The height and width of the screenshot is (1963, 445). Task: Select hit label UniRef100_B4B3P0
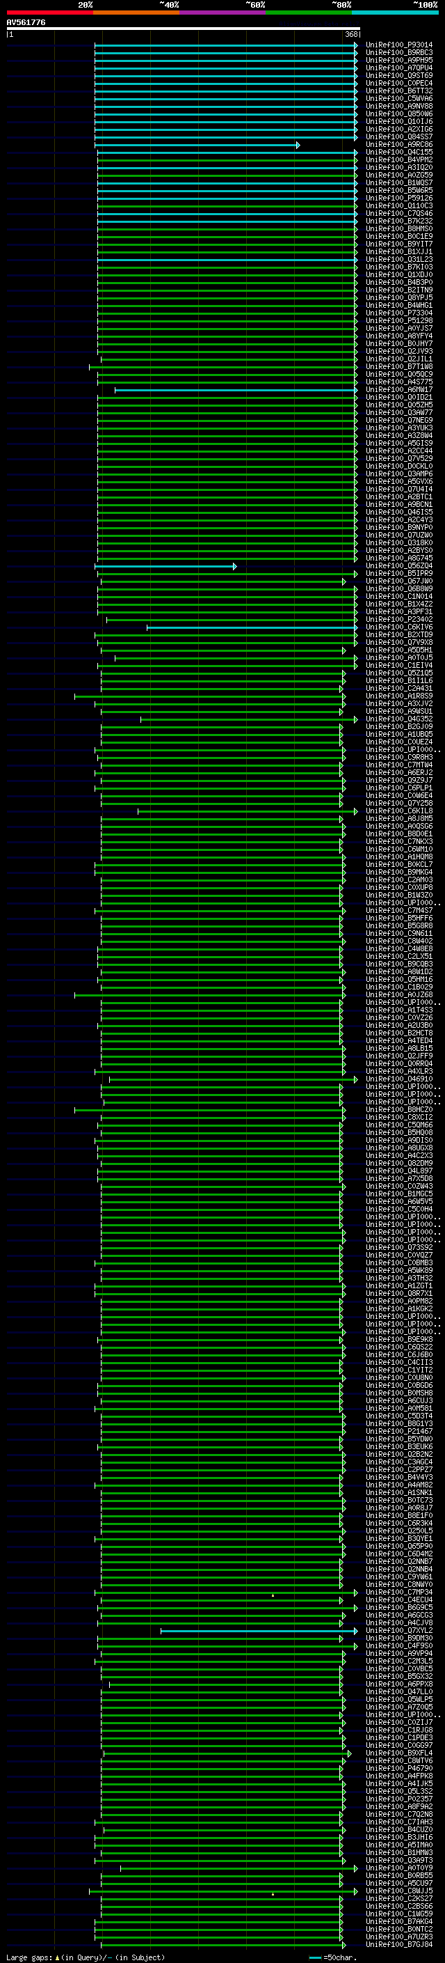[x=399, y=283]
